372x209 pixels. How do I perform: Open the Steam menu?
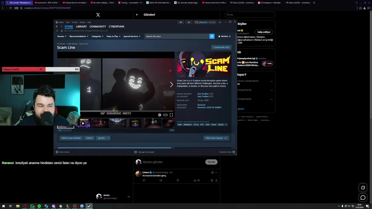(x=61, y=22)
